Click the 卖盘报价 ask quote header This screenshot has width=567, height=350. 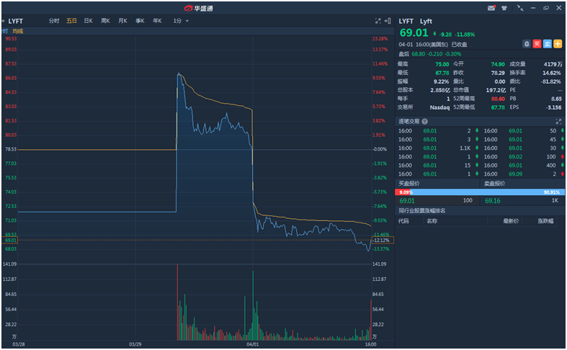pyautogui.click(x=494, y=184)
